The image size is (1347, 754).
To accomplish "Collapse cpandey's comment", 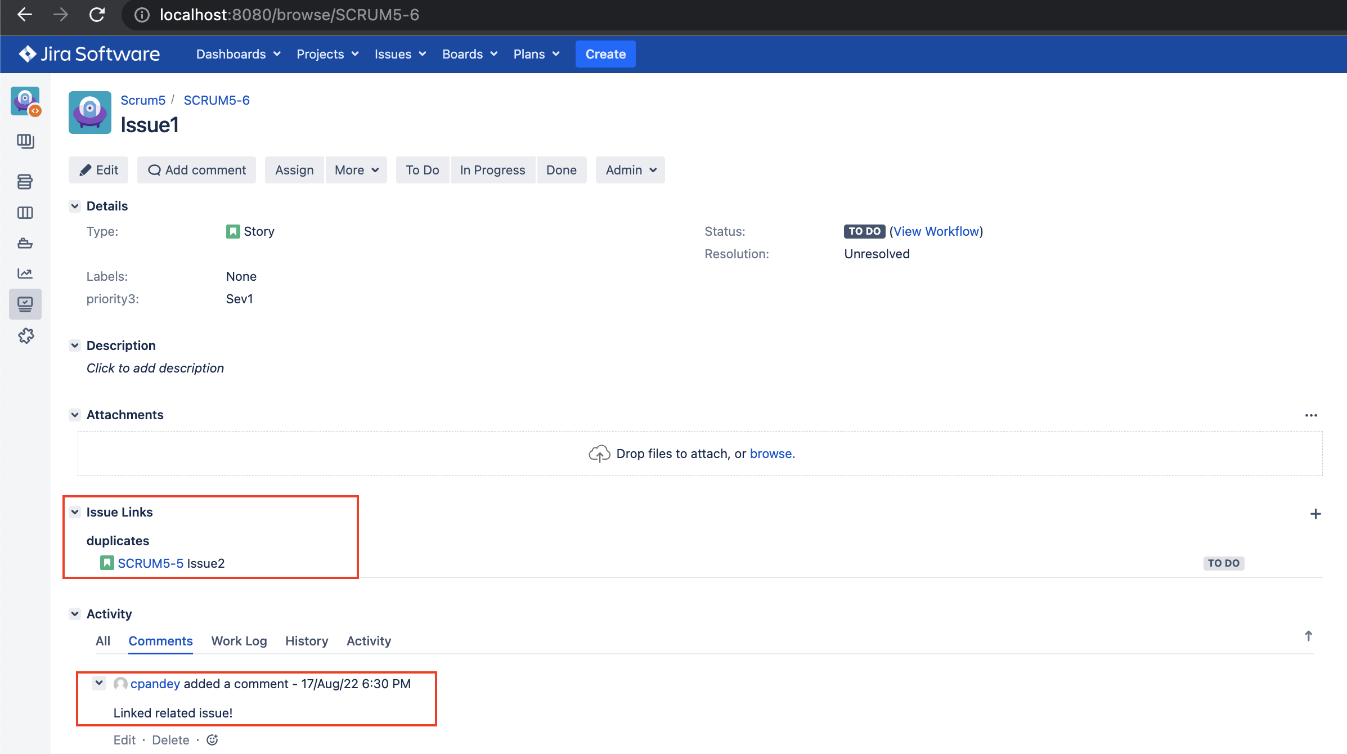I will point(98,683).
